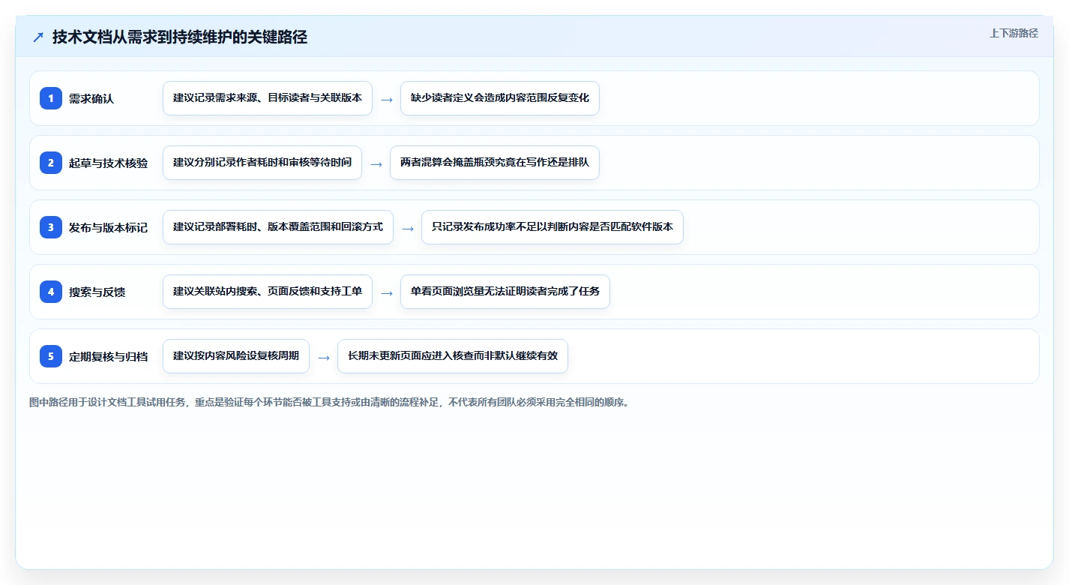Click the 建议分别记录作者耗时和审核等待时间 box

(262, 163)
